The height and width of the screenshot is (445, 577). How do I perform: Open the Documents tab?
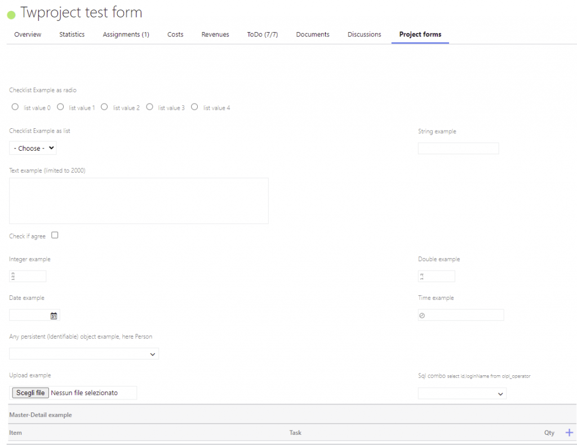coord(312,34)
